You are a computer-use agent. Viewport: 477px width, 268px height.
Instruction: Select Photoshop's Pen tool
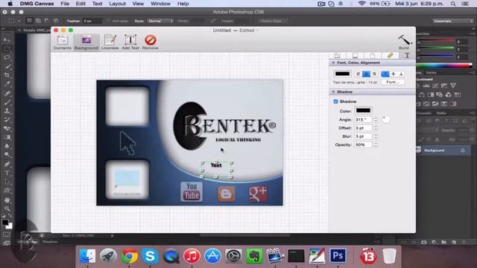[7, 164]
